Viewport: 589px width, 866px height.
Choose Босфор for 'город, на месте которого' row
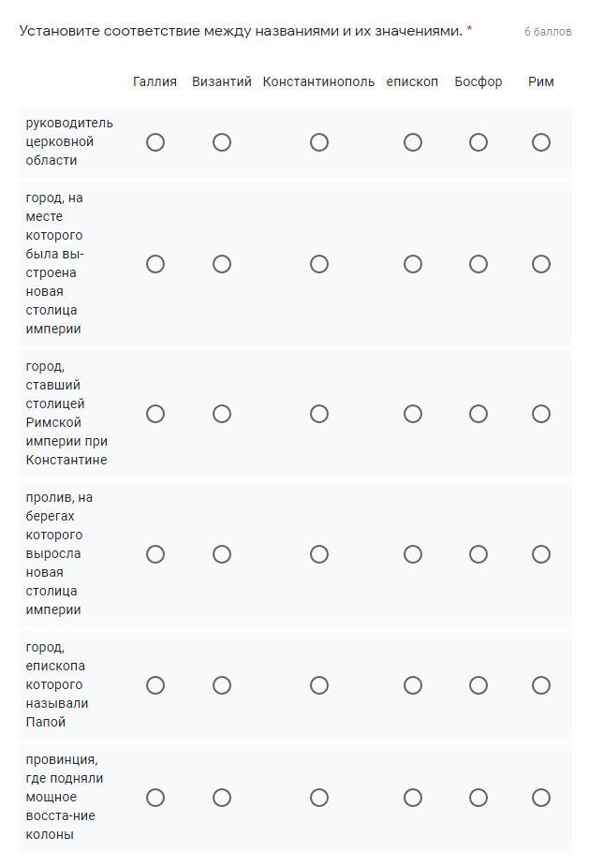point(479,264)
